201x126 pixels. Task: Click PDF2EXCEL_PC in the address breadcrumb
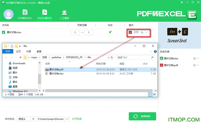click(x=74, y=57)
